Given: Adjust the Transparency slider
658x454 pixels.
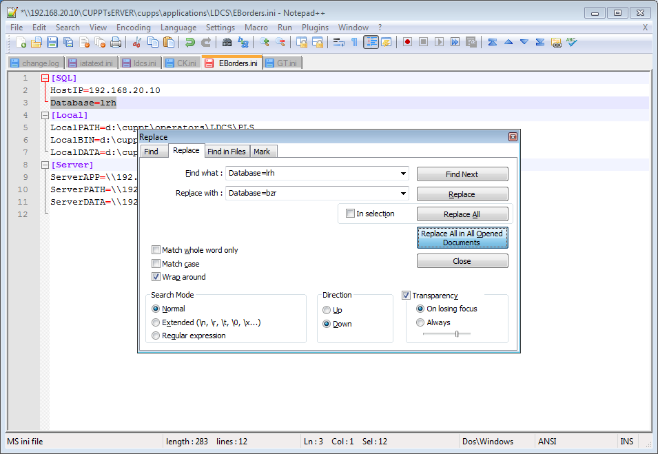Looking at the screenshot, I should click(x=456, y=333).
